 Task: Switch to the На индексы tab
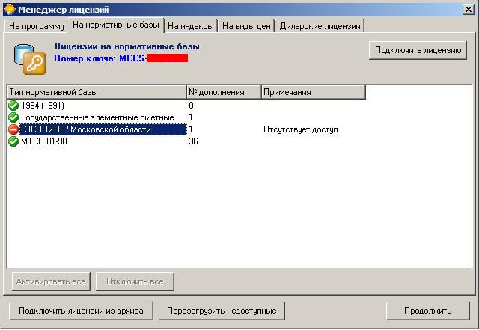(x=191, y=26)
